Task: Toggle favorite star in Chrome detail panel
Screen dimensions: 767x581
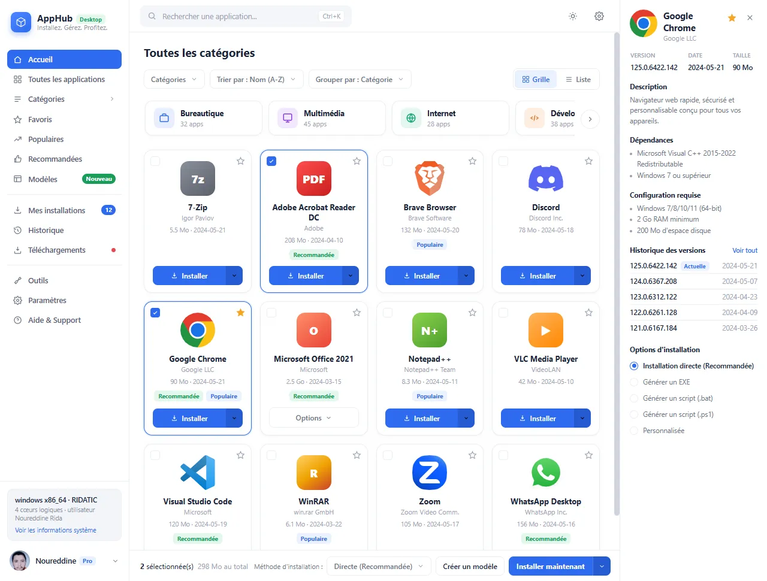Action: tap(732, 18)
